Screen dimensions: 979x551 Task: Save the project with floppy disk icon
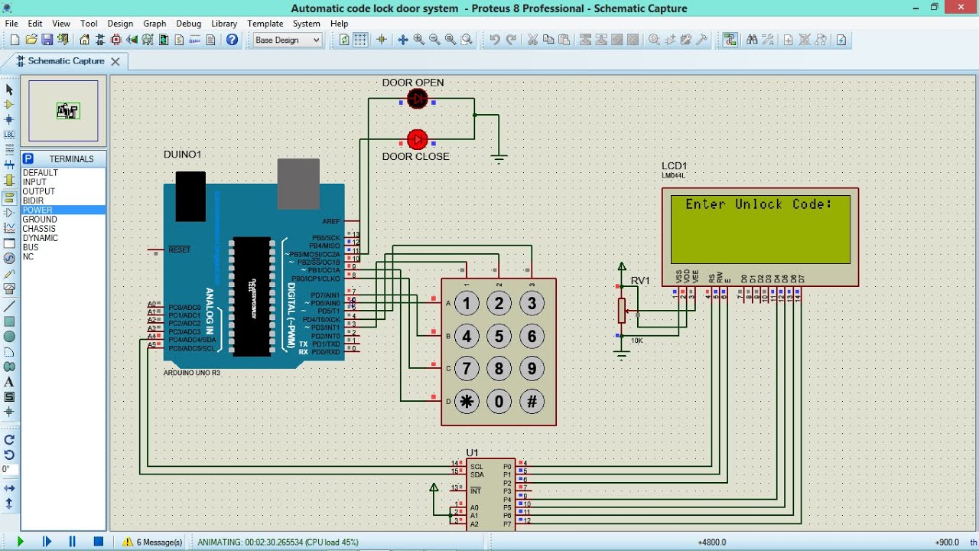(47, 40)
